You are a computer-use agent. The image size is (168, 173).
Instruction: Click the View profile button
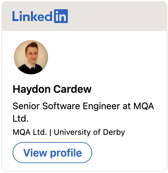pyautogui.click(x=52, y=153)
